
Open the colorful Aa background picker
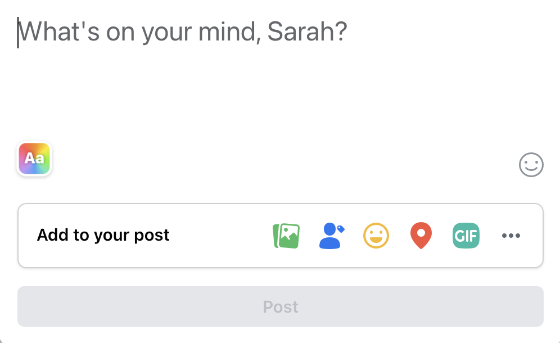(34, 159)
